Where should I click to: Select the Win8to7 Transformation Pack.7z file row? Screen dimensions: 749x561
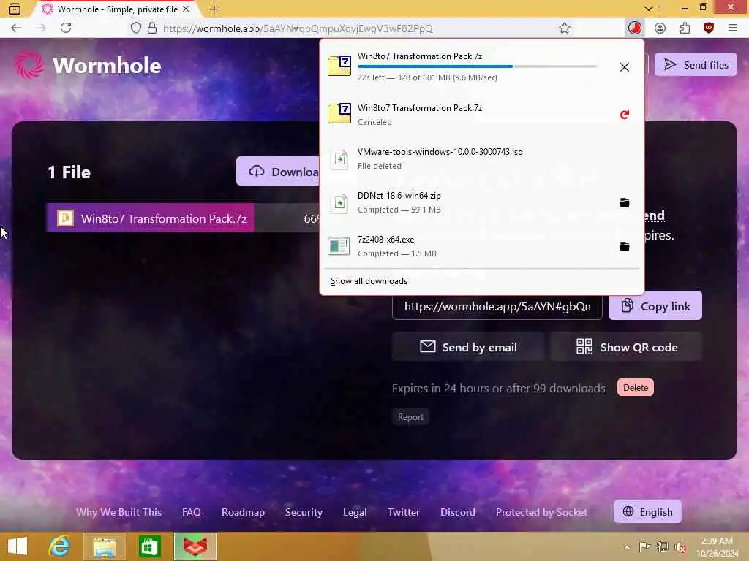tap(183, 218)
